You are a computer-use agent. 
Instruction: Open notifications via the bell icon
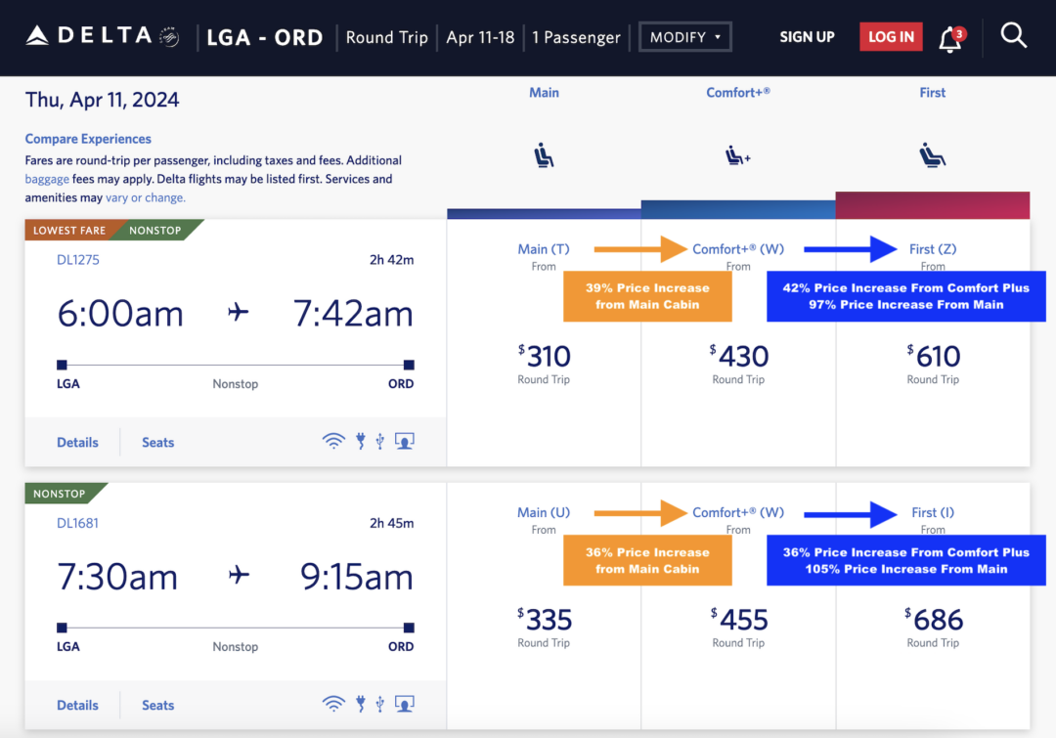pos(949,37)
